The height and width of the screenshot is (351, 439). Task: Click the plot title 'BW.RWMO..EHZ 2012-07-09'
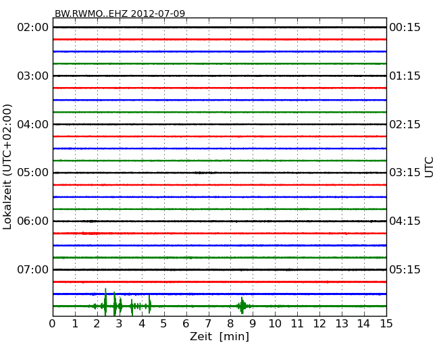coord(120,13)
